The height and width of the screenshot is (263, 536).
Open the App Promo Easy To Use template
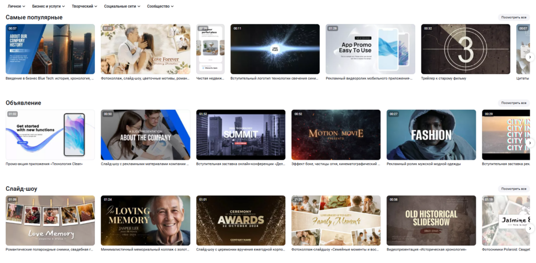[x=370, y=49]
